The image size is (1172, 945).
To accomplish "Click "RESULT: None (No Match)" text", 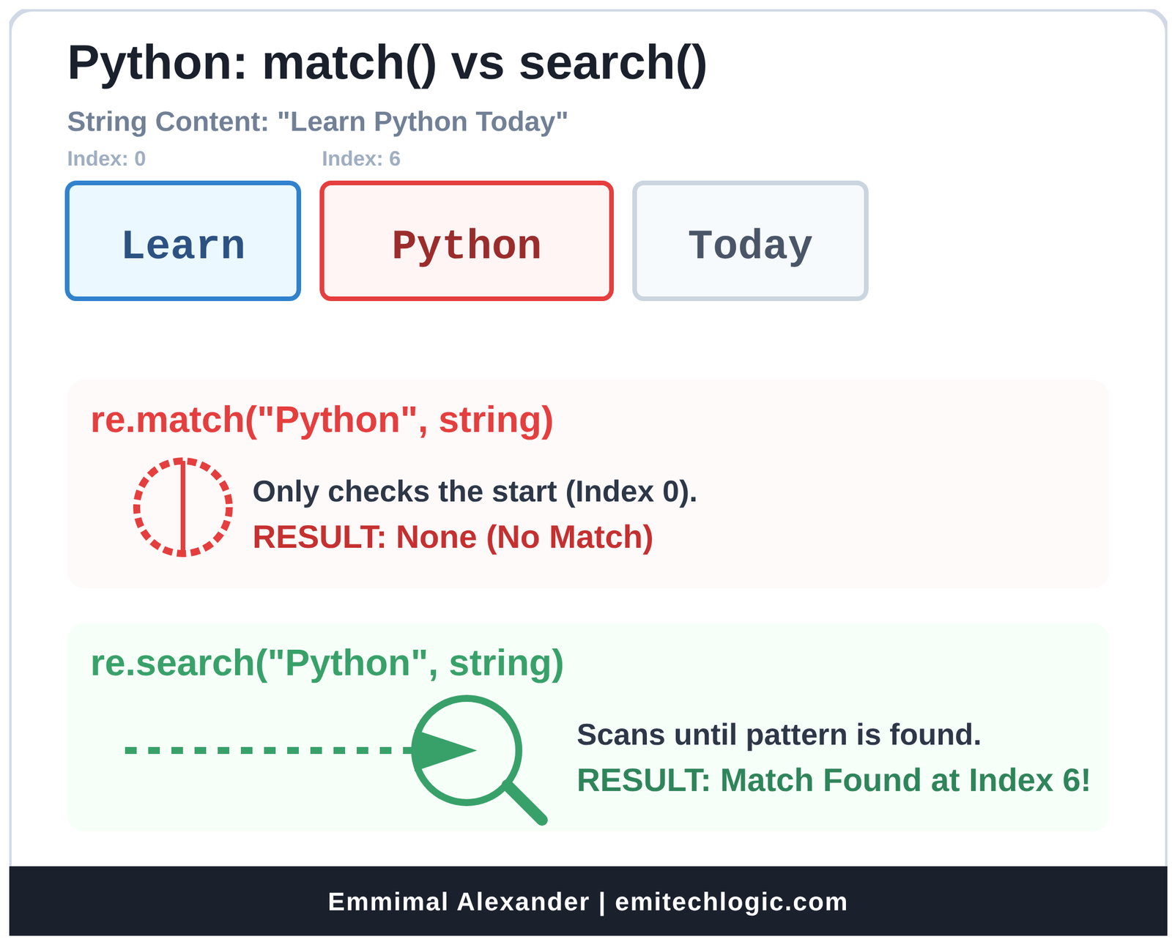I will tap(453, 537).
